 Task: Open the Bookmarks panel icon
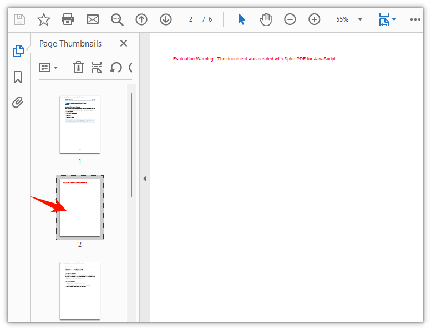point(18,77)
